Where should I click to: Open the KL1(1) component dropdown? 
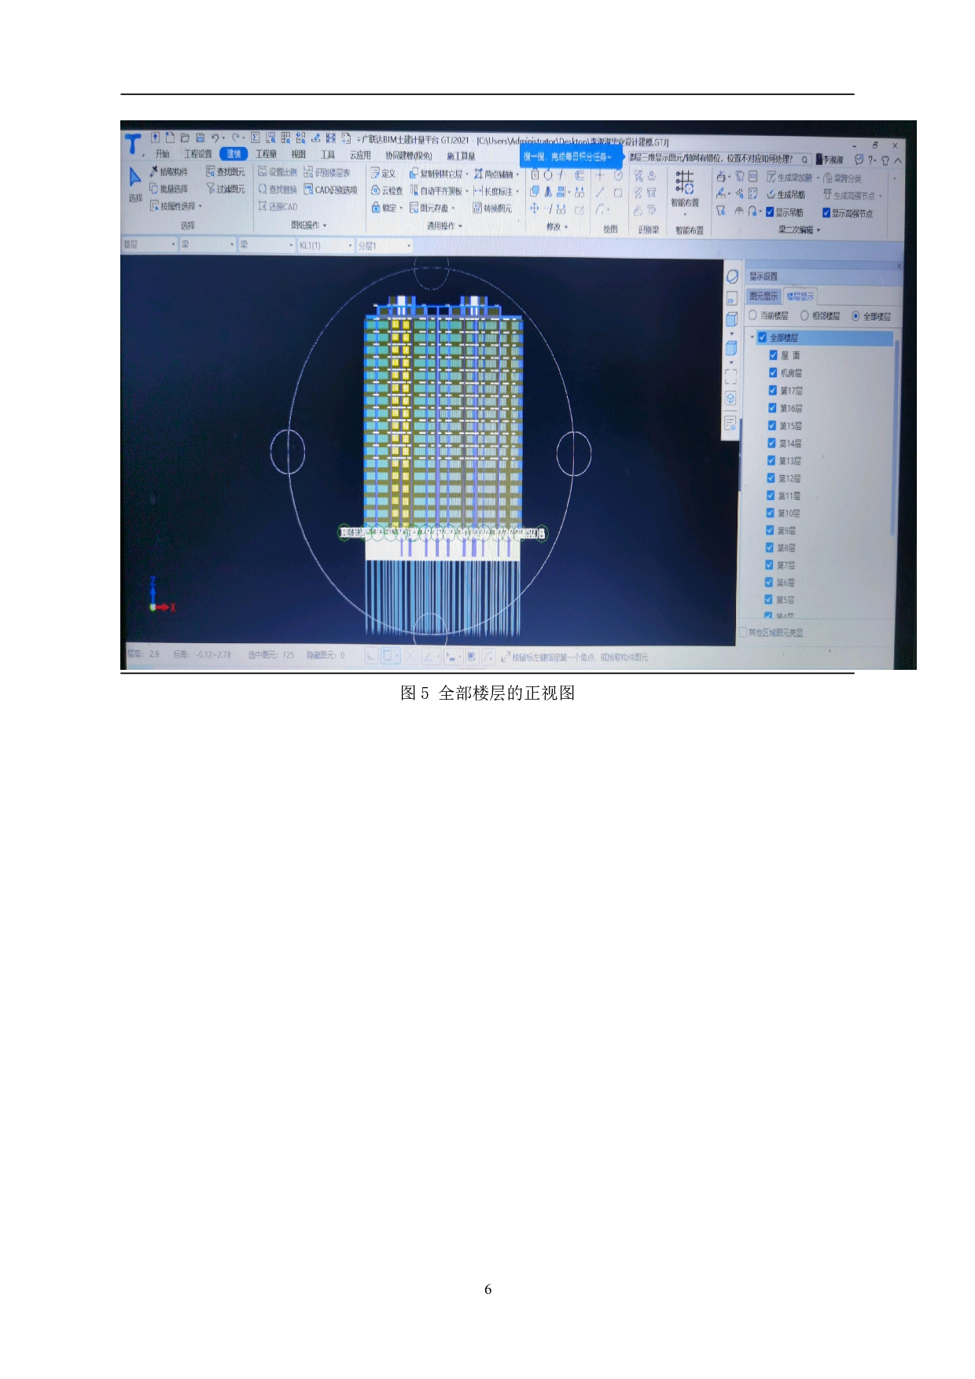coord(326,246)
